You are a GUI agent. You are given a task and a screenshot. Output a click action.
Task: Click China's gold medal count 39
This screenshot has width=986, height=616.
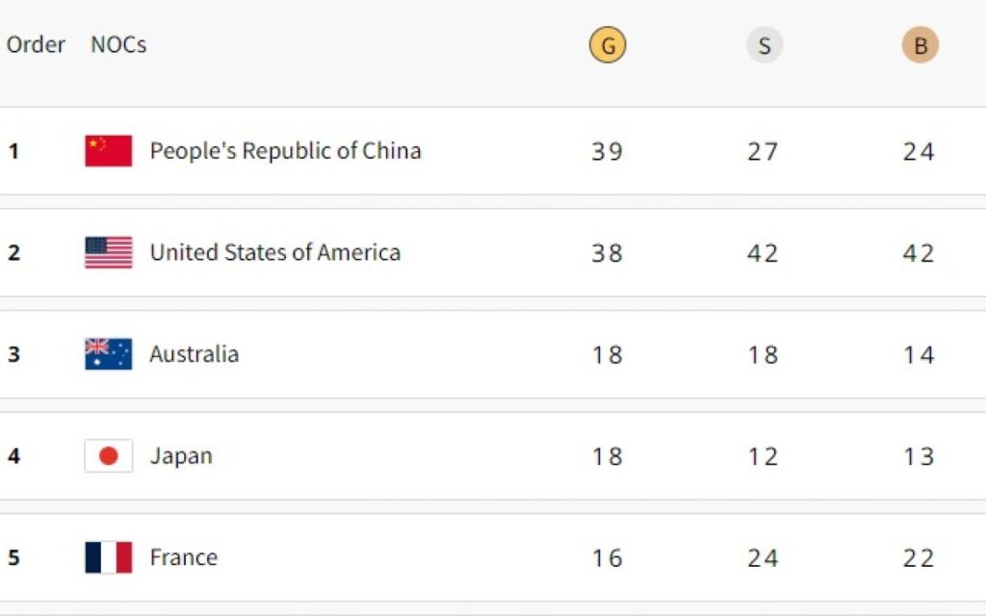tap(608, 152)
